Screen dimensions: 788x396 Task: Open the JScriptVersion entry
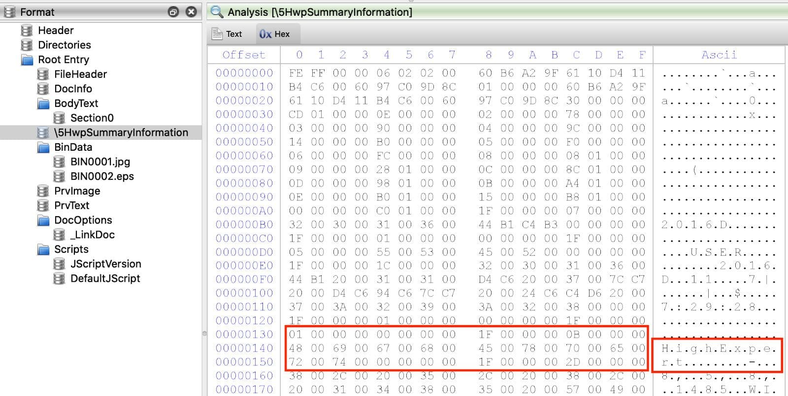pyautogui.click(x=105, y=264)
